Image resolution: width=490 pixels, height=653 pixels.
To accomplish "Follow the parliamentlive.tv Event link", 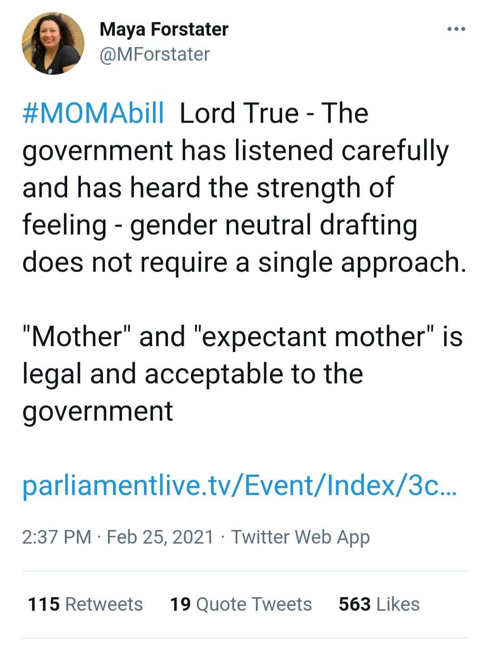I will [240, 486].
